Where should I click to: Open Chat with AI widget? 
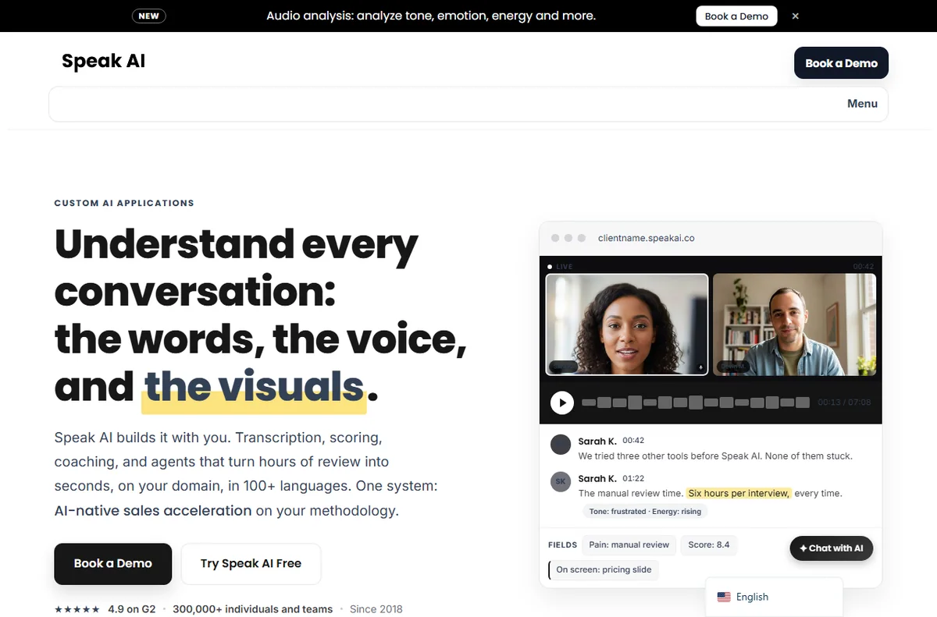(x=831, y=548)
